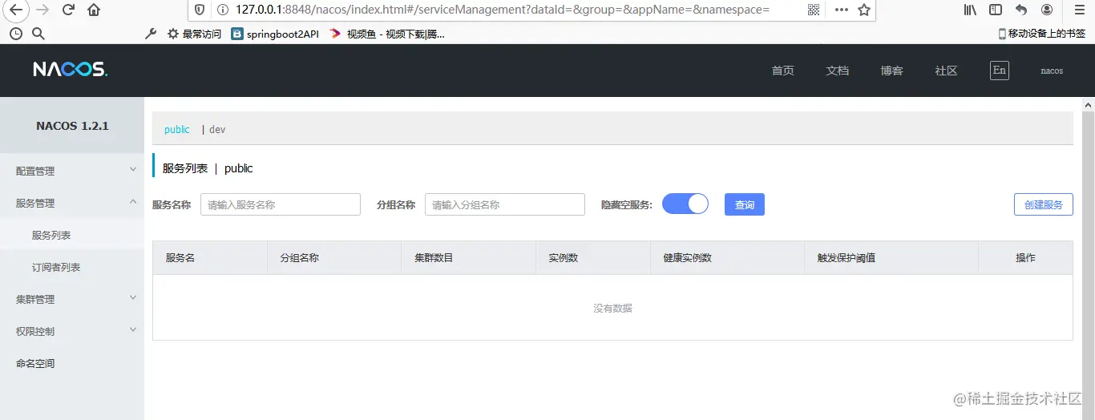The width and height of the screenshot is (1095, 420).
Task: Go to browser home icon
Action: coord(94,10)
